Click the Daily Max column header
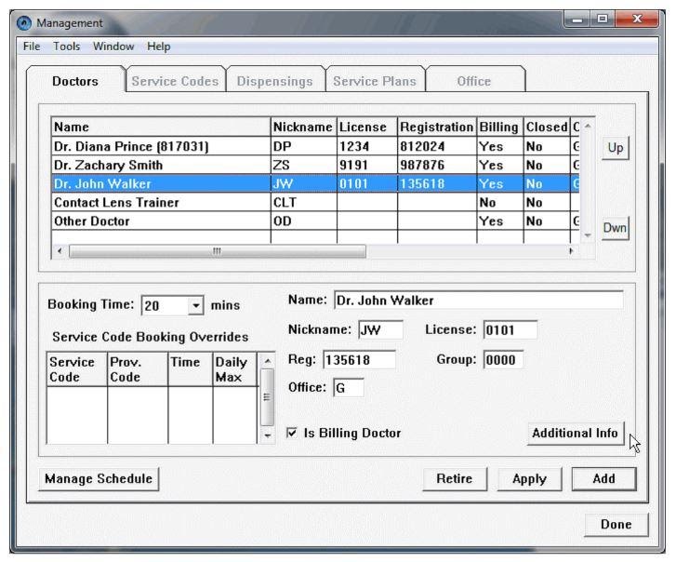This screenshot has height=562, width=676. (x=235, y=369)
